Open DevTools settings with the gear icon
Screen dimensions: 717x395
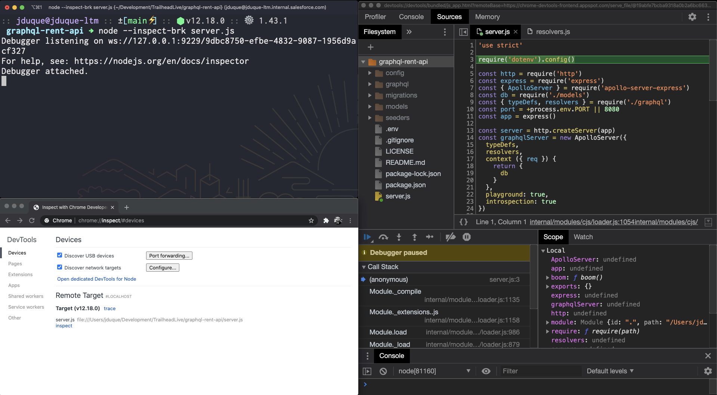(692, 17)
